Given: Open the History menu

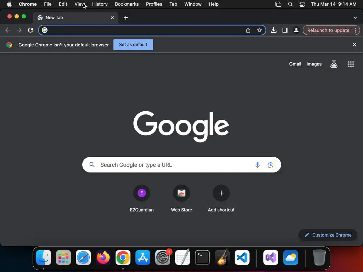Looking at the screenshot, I should 100,4.
